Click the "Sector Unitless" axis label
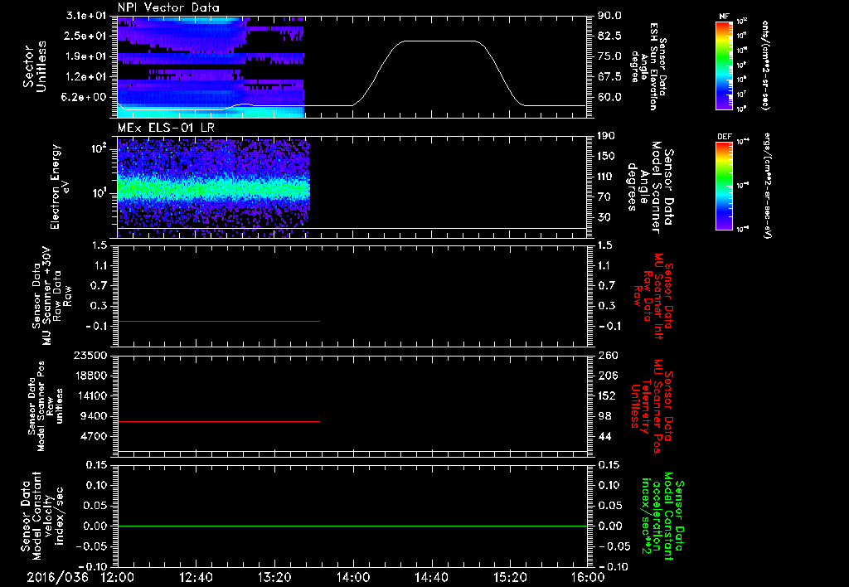849x587 pixels. [35, 66]
